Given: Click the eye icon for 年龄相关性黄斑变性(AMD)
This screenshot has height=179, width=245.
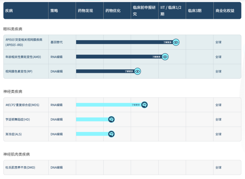Looking at the screenshot, I should (x=165, y=57).
